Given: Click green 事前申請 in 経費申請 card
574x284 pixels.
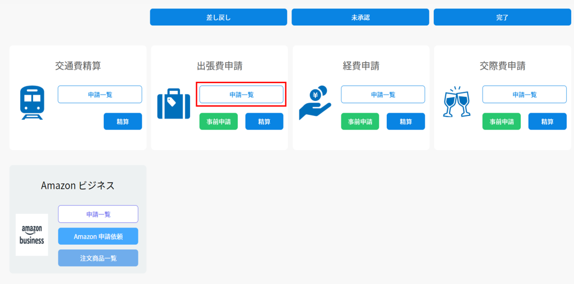Looking at the screenshot, I should [360, 122].
